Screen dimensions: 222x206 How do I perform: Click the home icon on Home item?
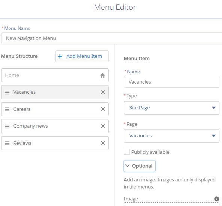[103, 75]
